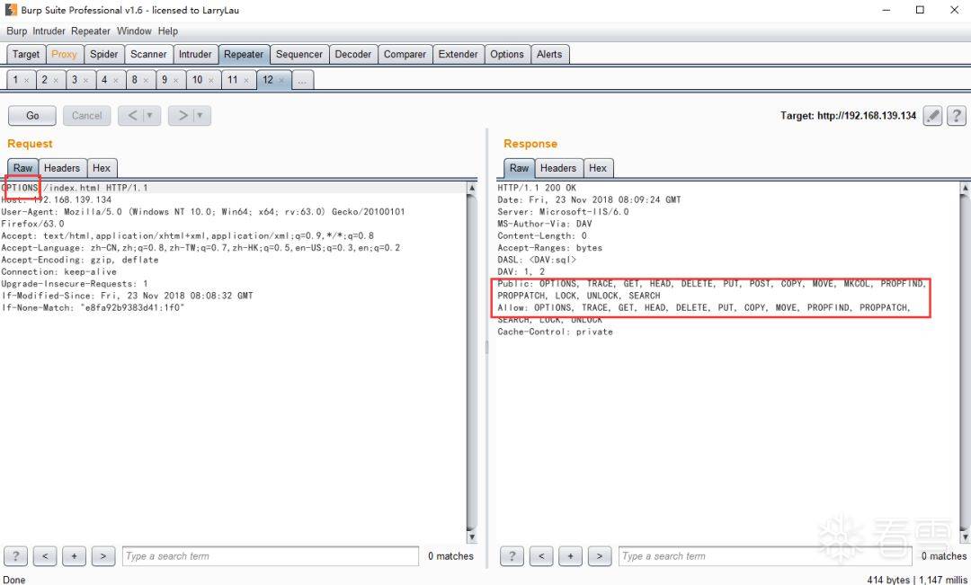
Task: Click the Cache-Control: private response line
Action: pyautogui.click(x=555, y=332)
